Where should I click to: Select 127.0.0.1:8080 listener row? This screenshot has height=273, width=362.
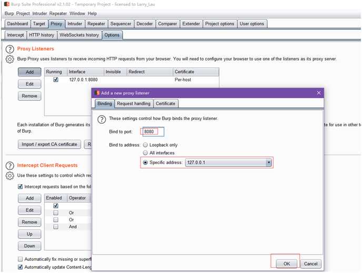click(x=132, y=79)
